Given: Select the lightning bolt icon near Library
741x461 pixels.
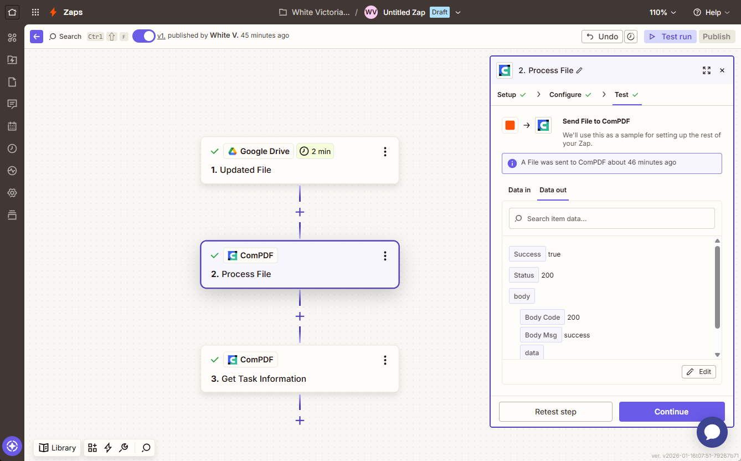Looking at the screenshot, I should (x=108, y=448).
